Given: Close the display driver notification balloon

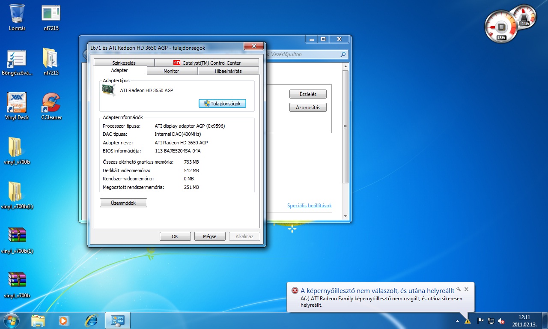Looking at the screenshot, I should click(x=467, y=289).
